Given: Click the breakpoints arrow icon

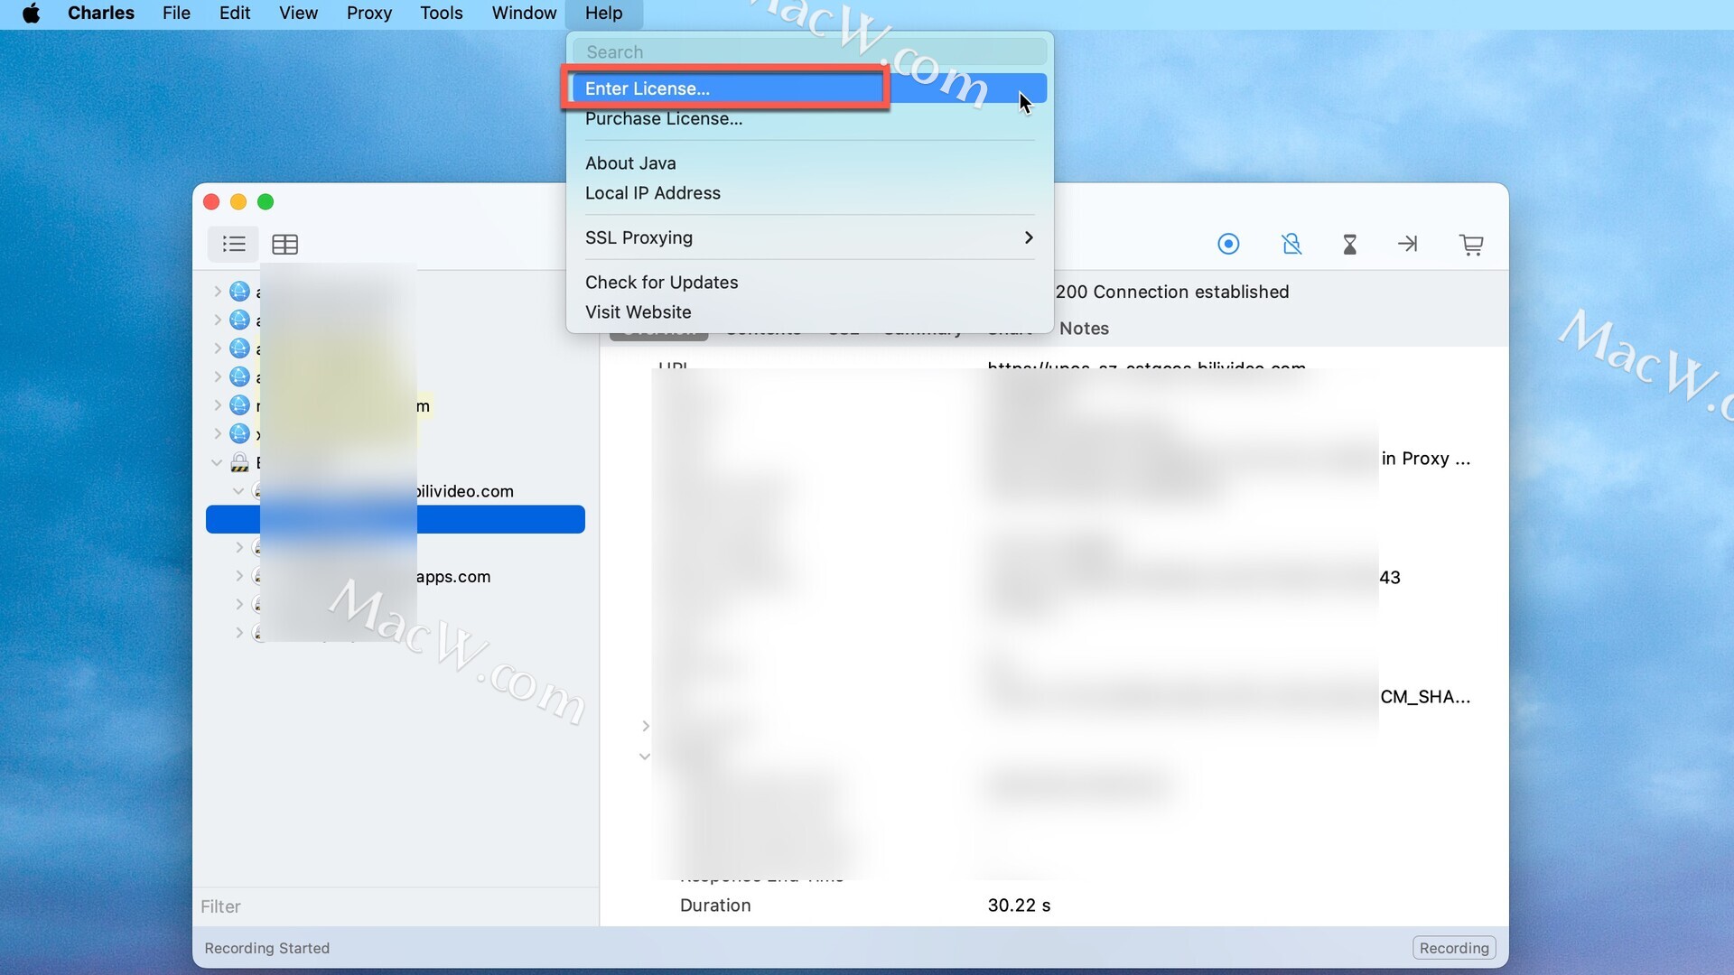Looking at the screenshot, I should click(x=1407, y=244).
